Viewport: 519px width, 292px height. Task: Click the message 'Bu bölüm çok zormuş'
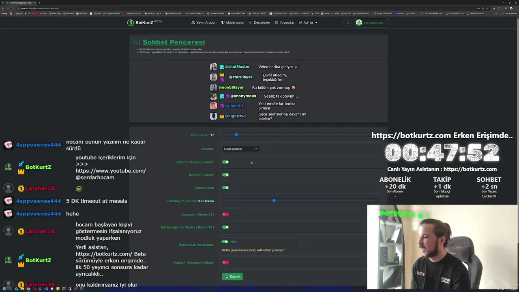click(x=274, y=88)
